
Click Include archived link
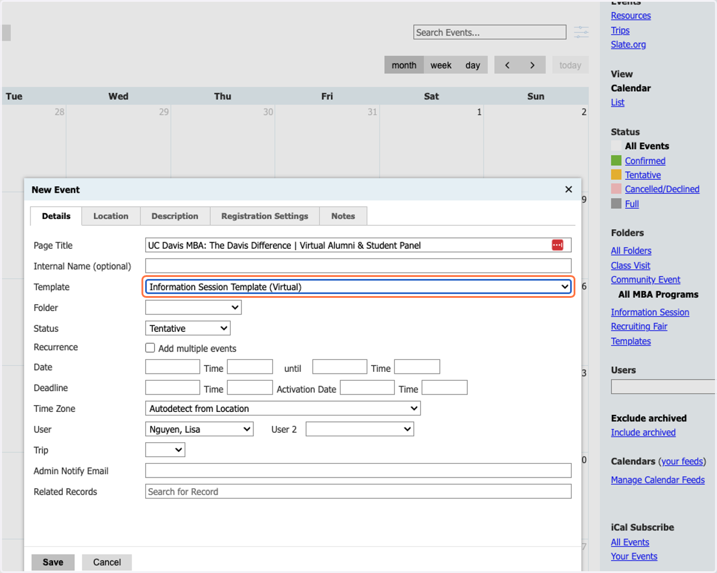point(643,433)
